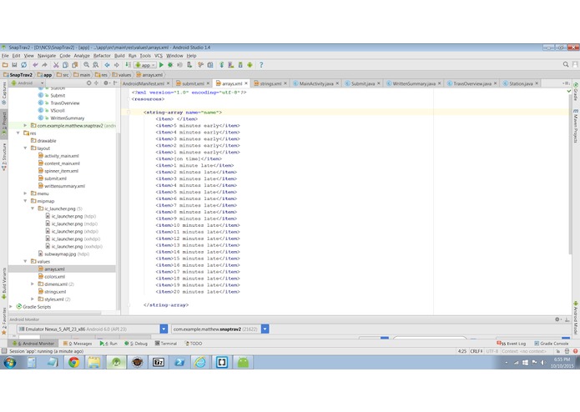The image size is (580, 412).
Task: Open the Terminal tool window
Action: click(166, 344)
